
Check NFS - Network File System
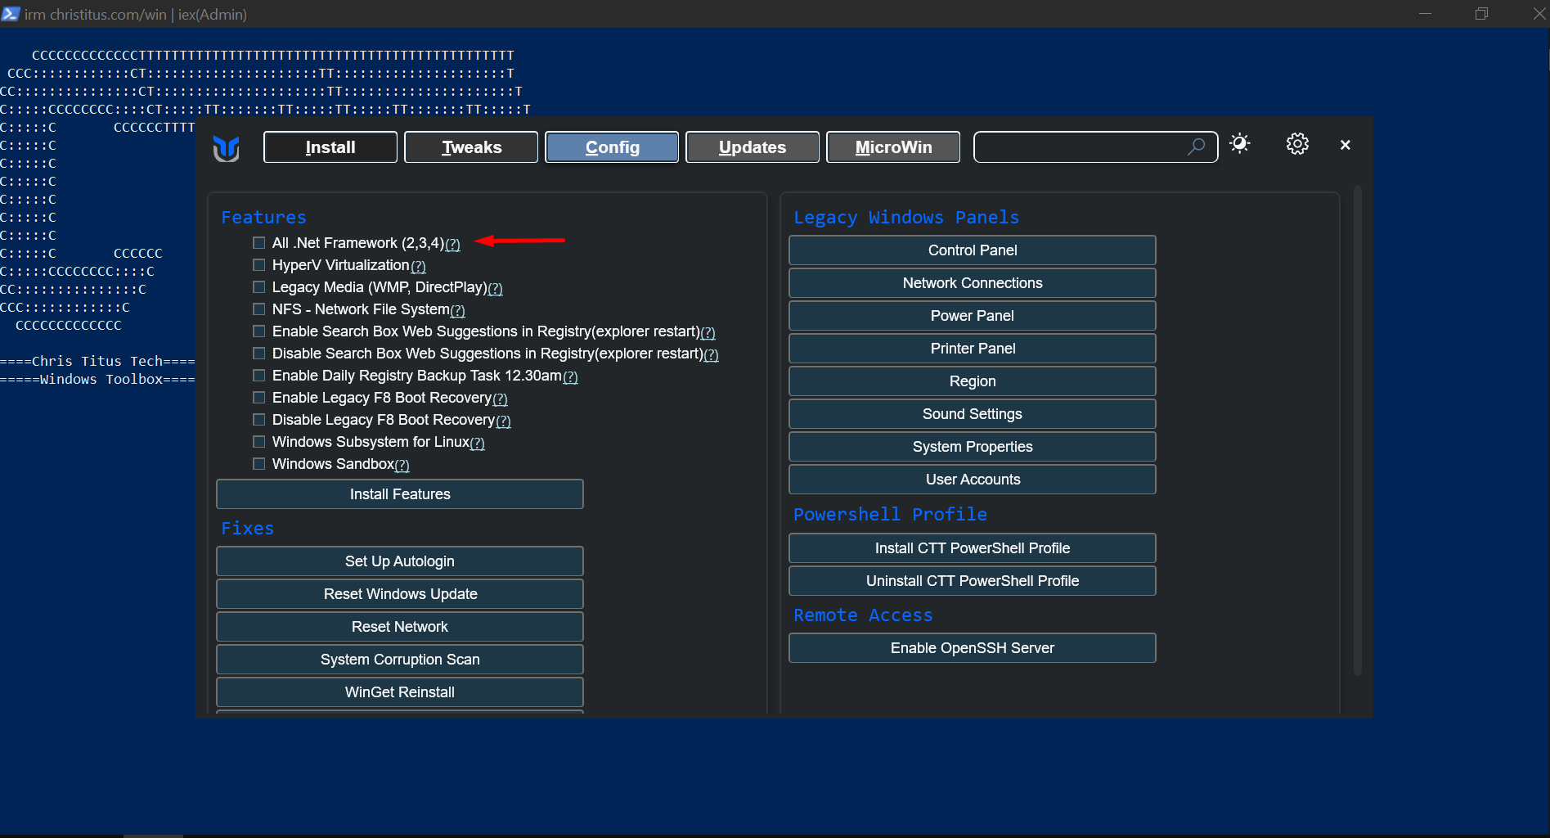tap(259, 309)
